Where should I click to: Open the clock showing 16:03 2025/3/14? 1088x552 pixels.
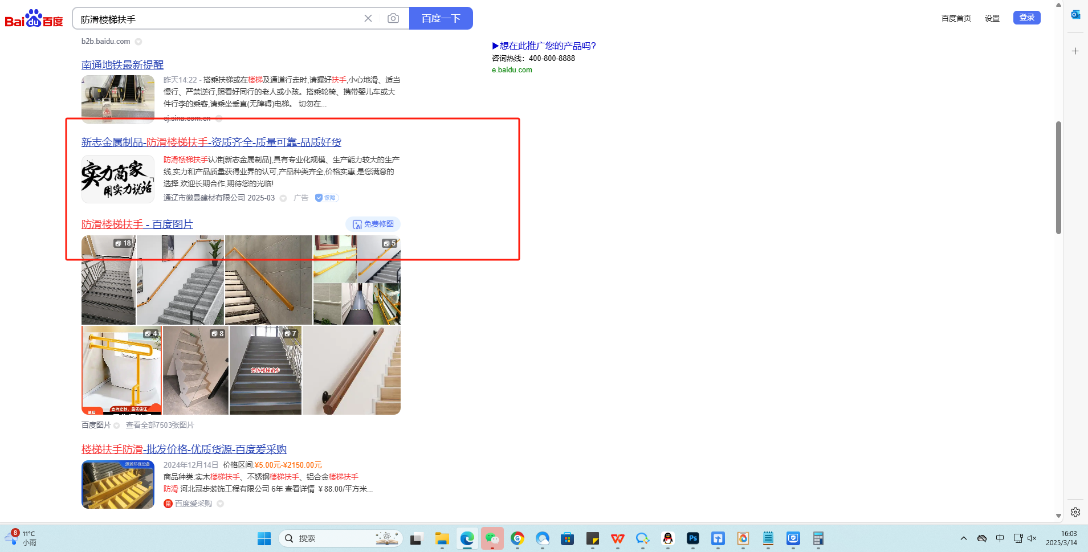pyautogui.click(x=1061, y=538)
